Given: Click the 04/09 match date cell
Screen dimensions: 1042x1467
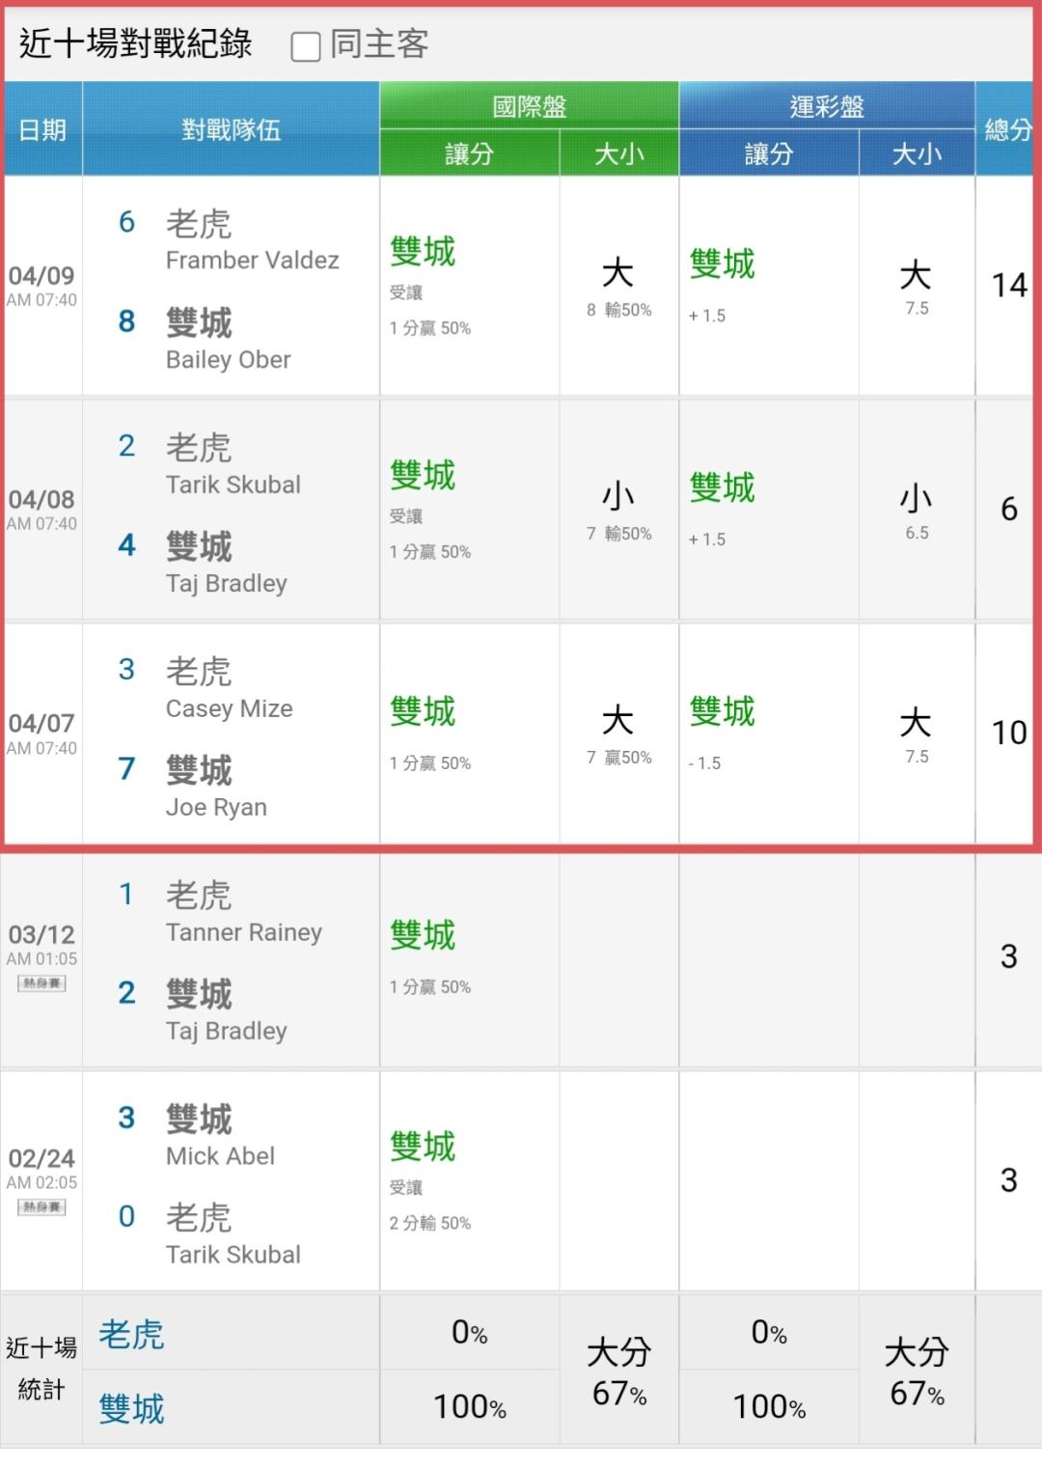Looking at the screenshot, I should tap(41, 286).
